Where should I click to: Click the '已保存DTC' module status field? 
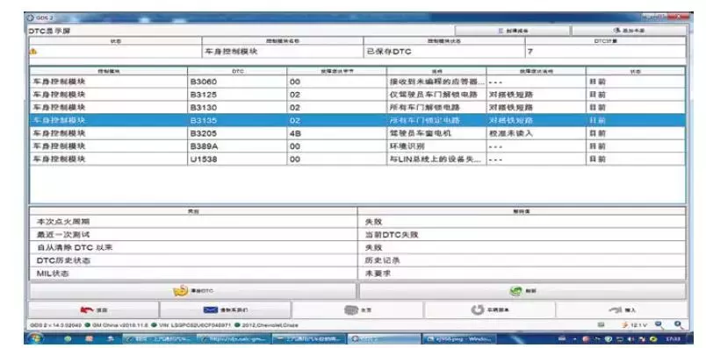pos(444,52)
